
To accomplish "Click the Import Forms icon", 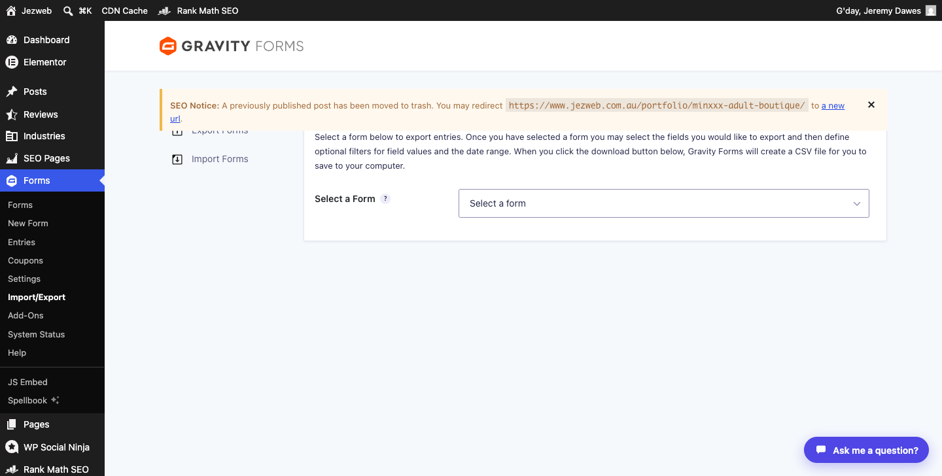I will [x=177, y=159].
